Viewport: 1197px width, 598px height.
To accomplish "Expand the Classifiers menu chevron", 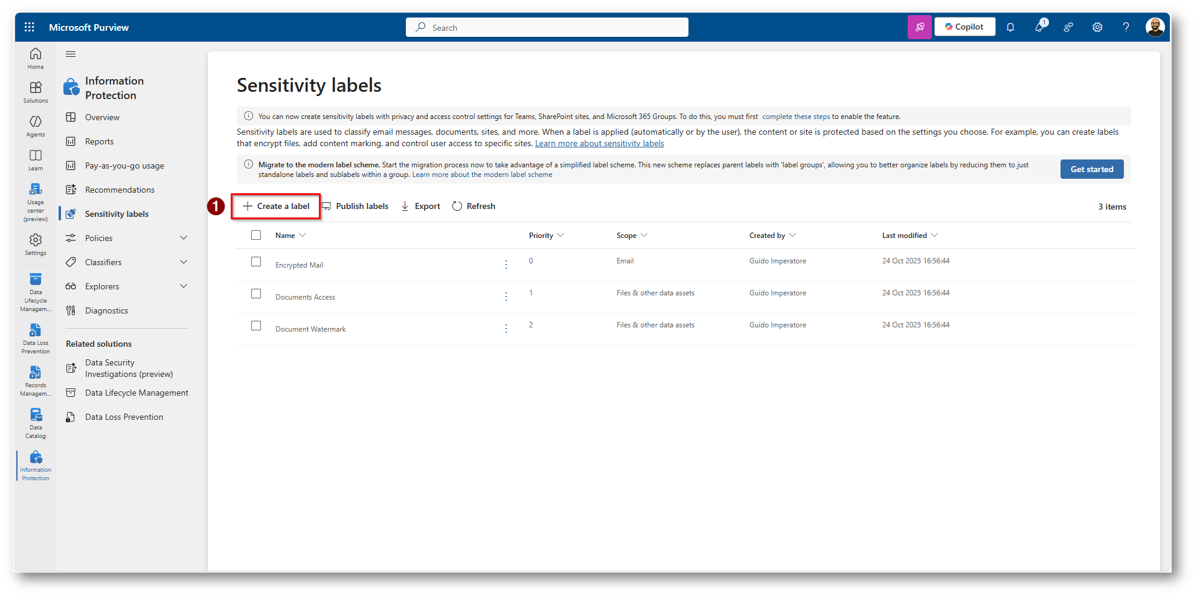I will [x=184, y=262].
